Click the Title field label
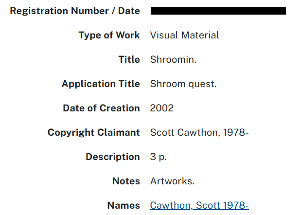The width and height of the screenshot is (299, 215). [129, 59]
